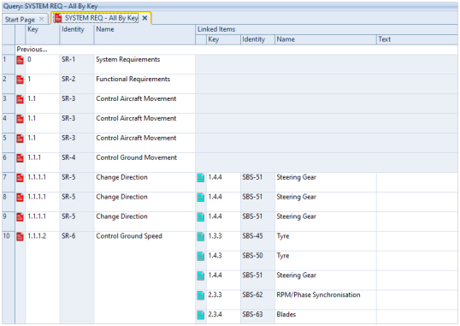
Task: Click the red requirement icon in row 8
Action: [20, 198]
